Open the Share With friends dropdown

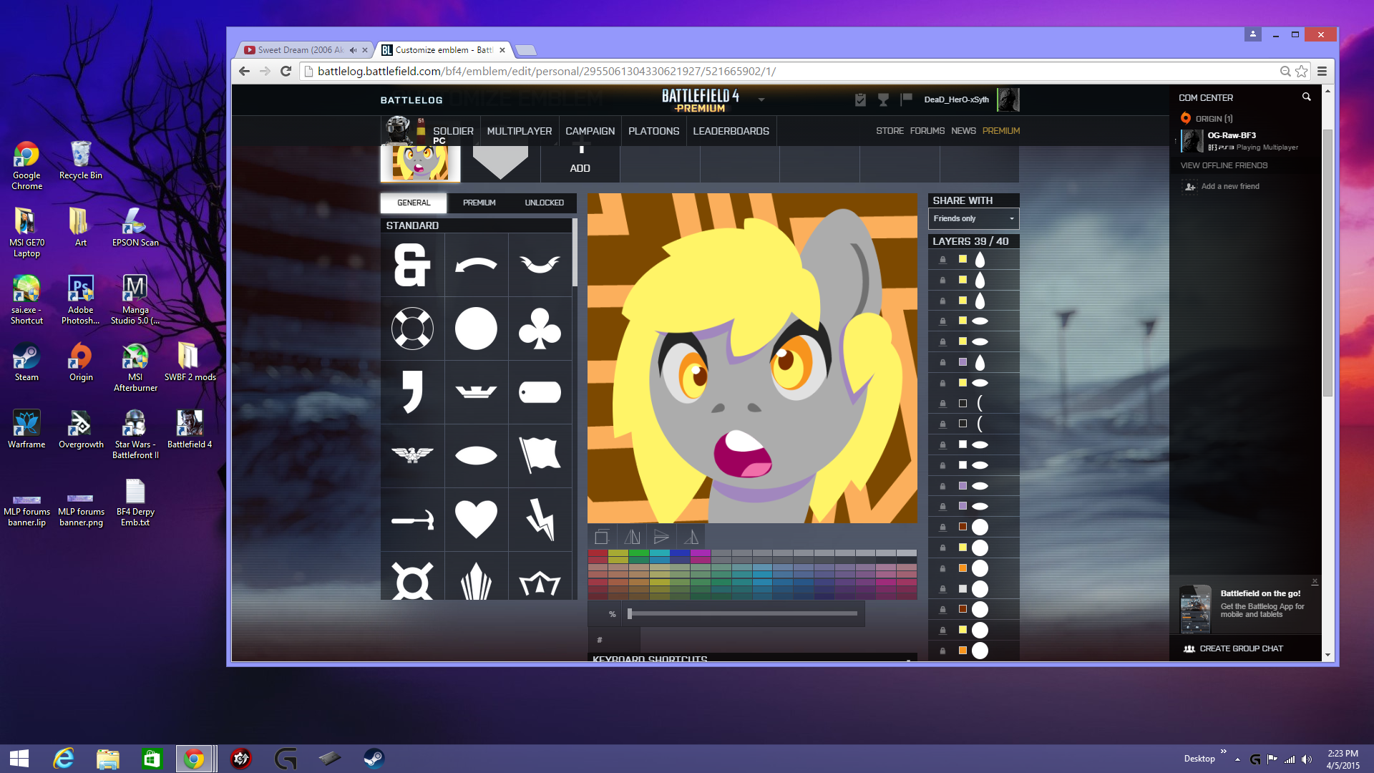click(x=973, y=218)
